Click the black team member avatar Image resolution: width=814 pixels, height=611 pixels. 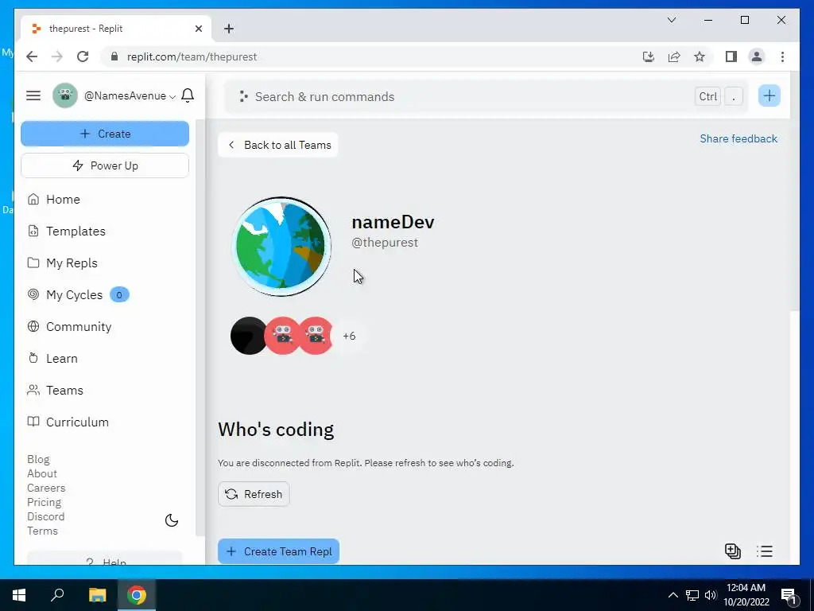(x=248, y=336)
